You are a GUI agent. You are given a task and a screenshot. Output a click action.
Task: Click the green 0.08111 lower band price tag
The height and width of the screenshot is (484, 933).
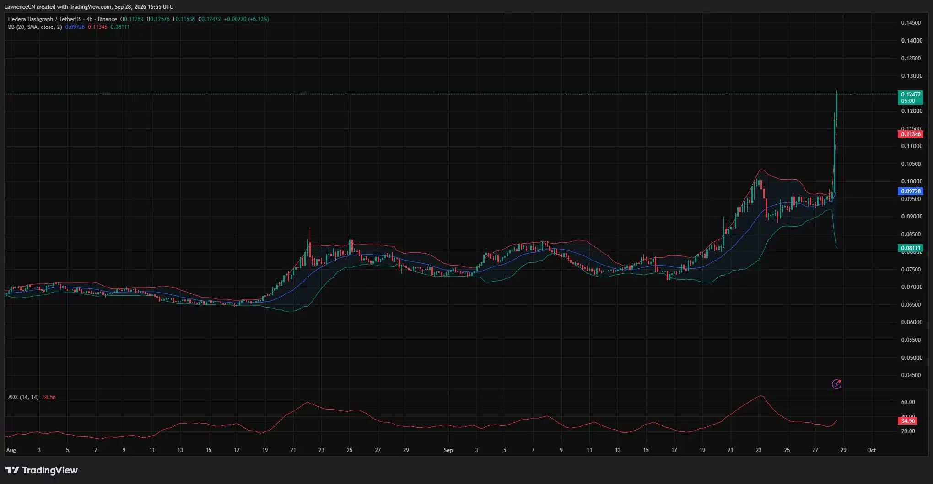pos(910,248)
